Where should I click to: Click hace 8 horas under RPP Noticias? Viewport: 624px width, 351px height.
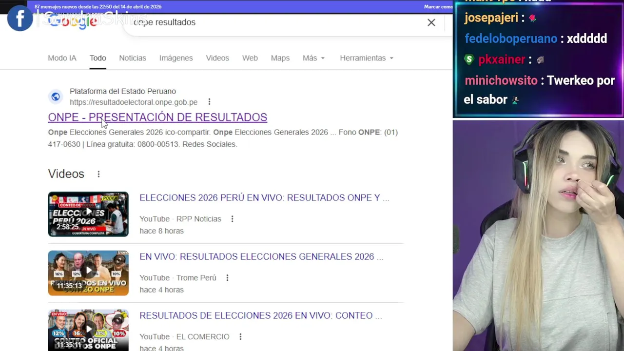(161, 231)
